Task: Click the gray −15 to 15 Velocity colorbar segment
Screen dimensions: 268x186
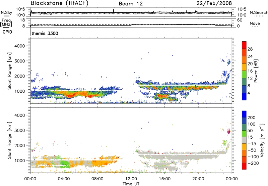Action: 244,140
